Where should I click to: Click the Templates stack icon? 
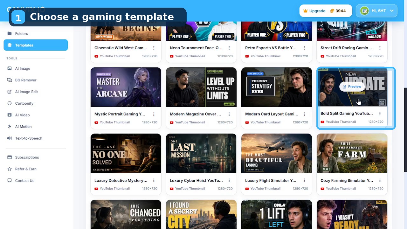(10, 45)
